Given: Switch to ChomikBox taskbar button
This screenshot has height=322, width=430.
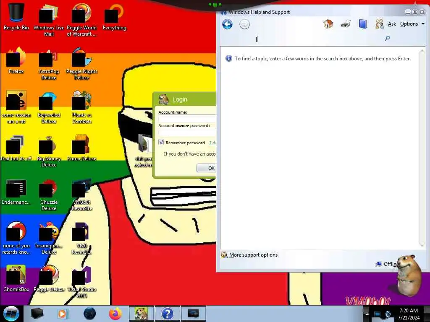Looking at the screenshot, I should click(x=142, y=314).
